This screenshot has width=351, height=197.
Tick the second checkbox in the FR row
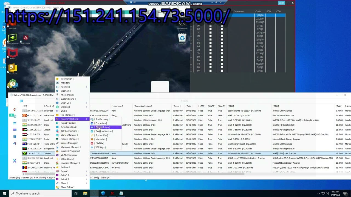222,64
